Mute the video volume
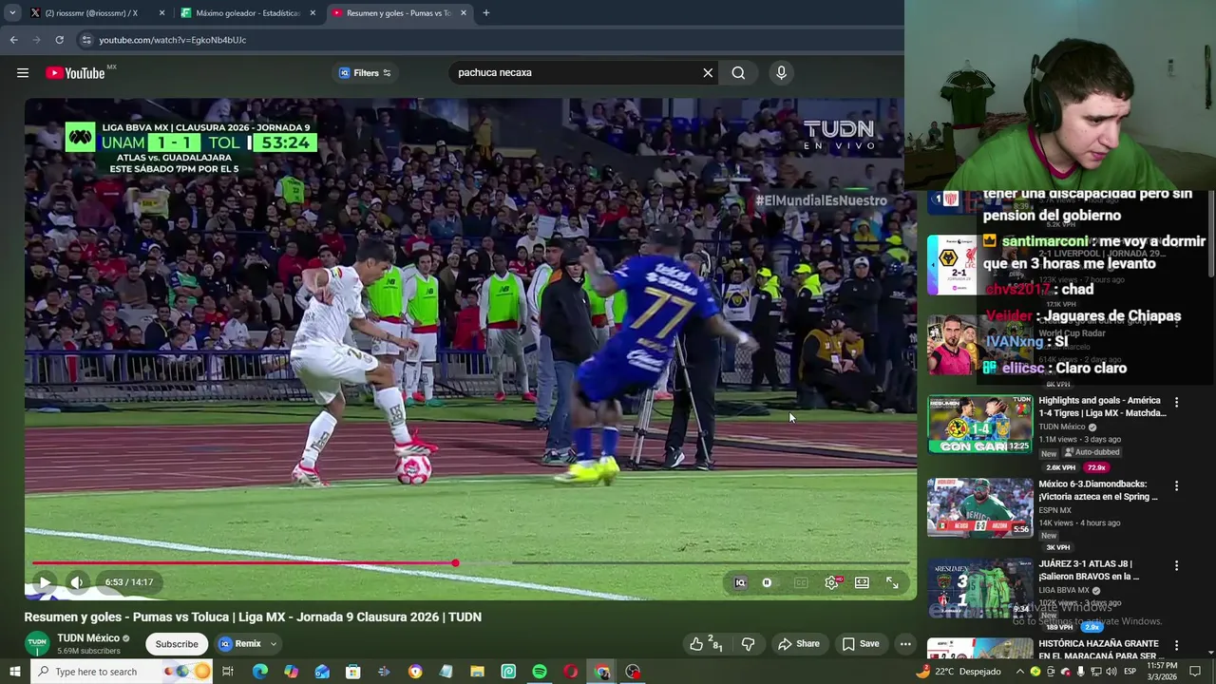 click(x=77, y=582)
